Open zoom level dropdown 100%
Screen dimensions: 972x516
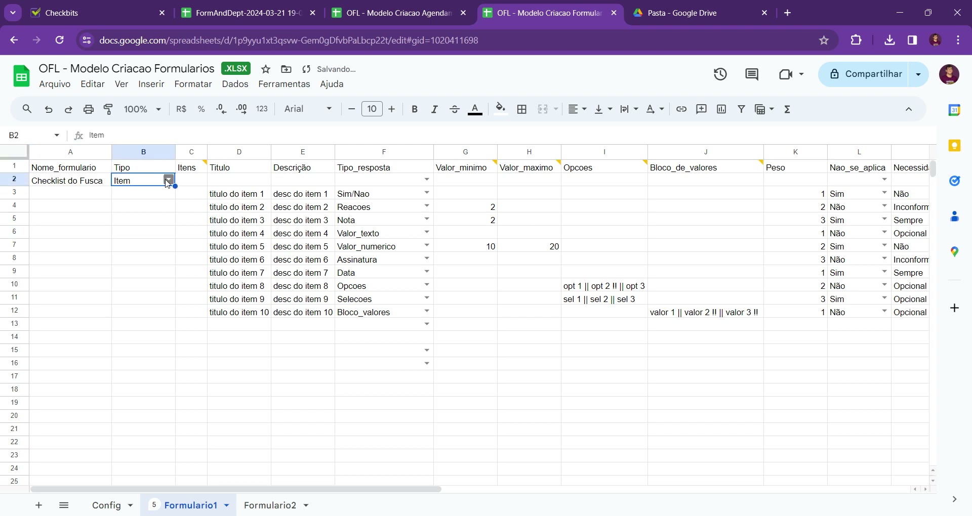pyautogui.click(x=143, y=109)
